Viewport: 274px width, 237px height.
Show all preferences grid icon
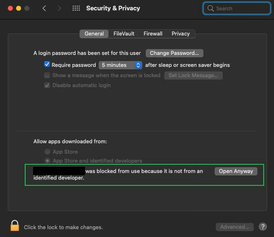pyautogui.click(x=76, y=8)
